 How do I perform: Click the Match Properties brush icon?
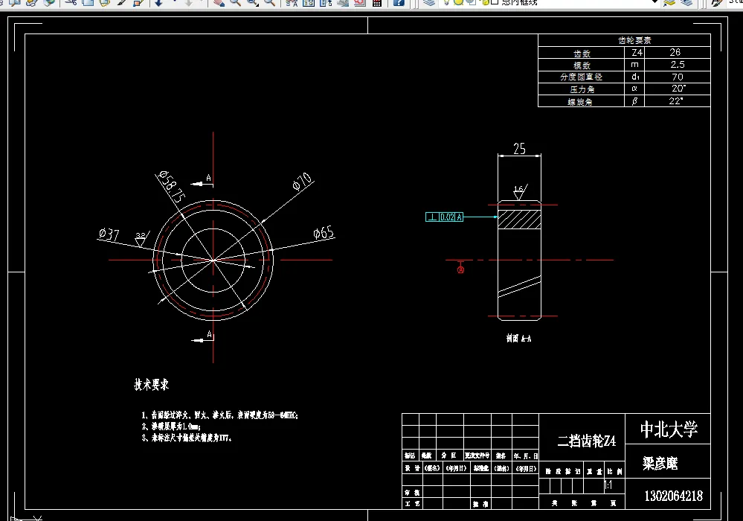pos(122,2)
